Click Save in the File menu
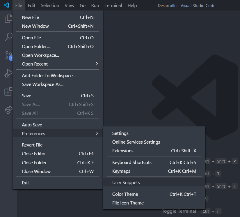This screenshot has height=217, width=240. pyautogui.click(x=58, y=96)
